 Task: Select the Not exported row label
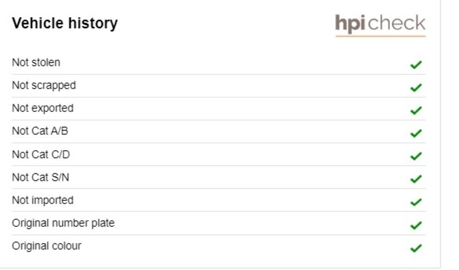tap(43, 109)
